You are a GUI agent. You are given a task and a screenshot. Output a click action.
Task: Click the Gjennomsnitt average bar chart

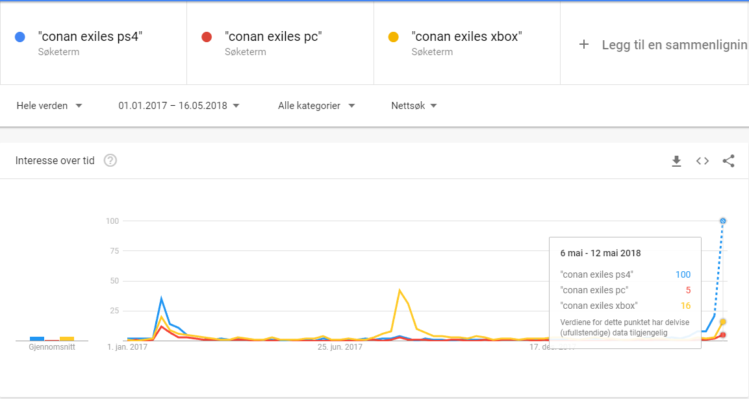pos(51,339)
